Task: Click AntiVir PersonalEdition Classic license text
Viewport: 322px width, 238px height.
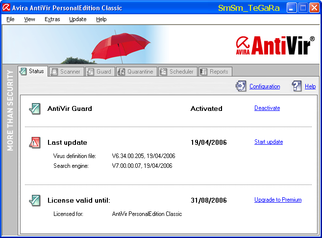Action: pos(147,214)
